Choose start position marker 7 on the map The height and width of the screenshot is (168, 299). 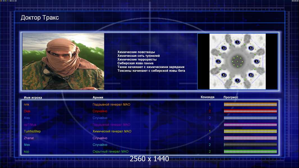pos(237,80)
